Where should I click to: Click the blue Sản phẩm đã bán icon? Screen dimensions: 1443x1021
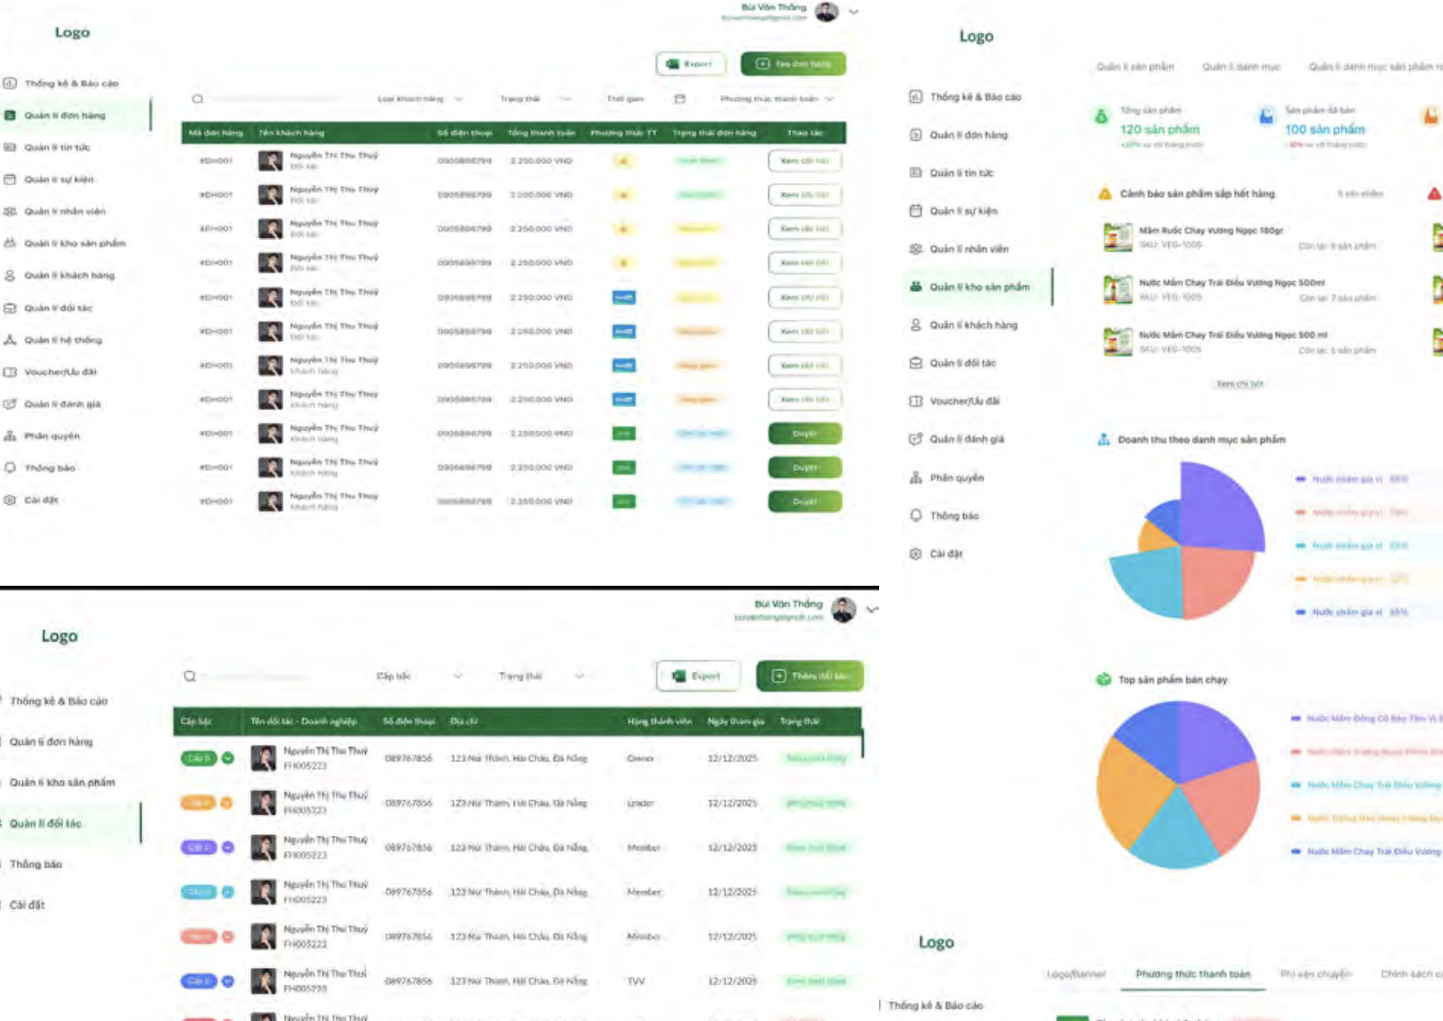pyautogui.click(x=1266, y=117)
